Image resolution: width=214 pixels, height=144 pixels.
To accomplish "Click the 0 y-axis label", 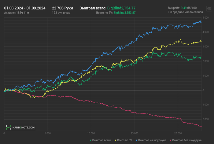I will click(x=203, y=90).
